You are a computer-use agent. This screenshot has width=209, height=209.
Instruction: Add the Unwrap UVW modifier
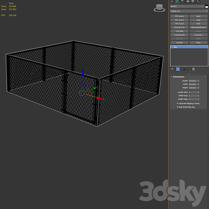(x=179, y=27)
